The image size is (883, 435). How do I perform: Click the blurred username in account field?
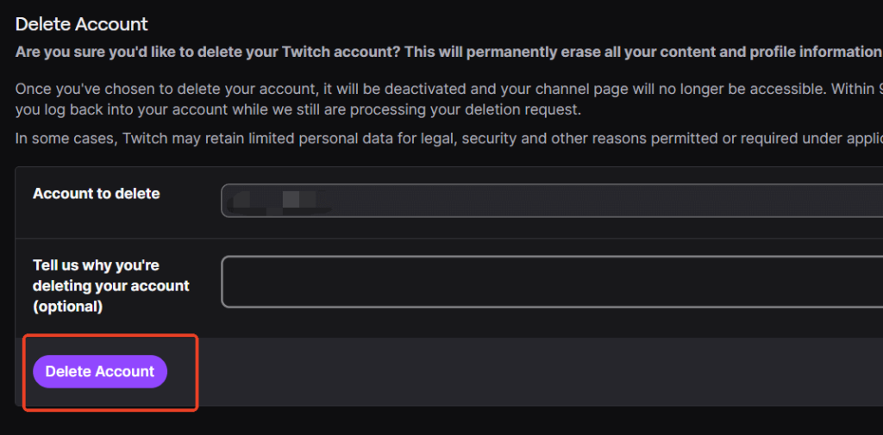point(276,202)
